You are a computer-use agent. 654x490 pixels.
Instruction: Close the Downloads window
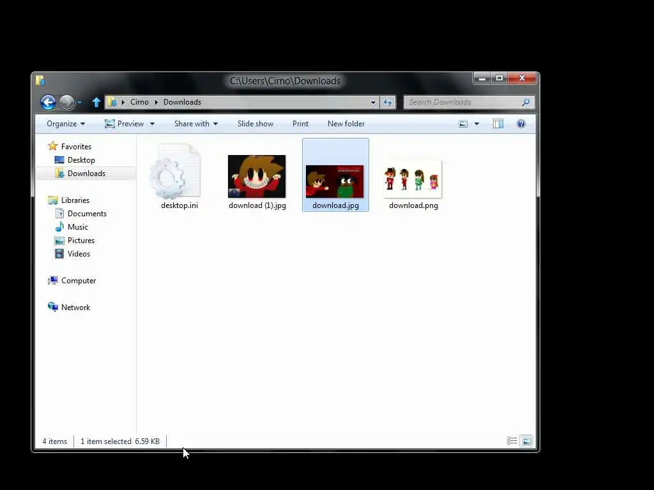click(x=522, y=78)
